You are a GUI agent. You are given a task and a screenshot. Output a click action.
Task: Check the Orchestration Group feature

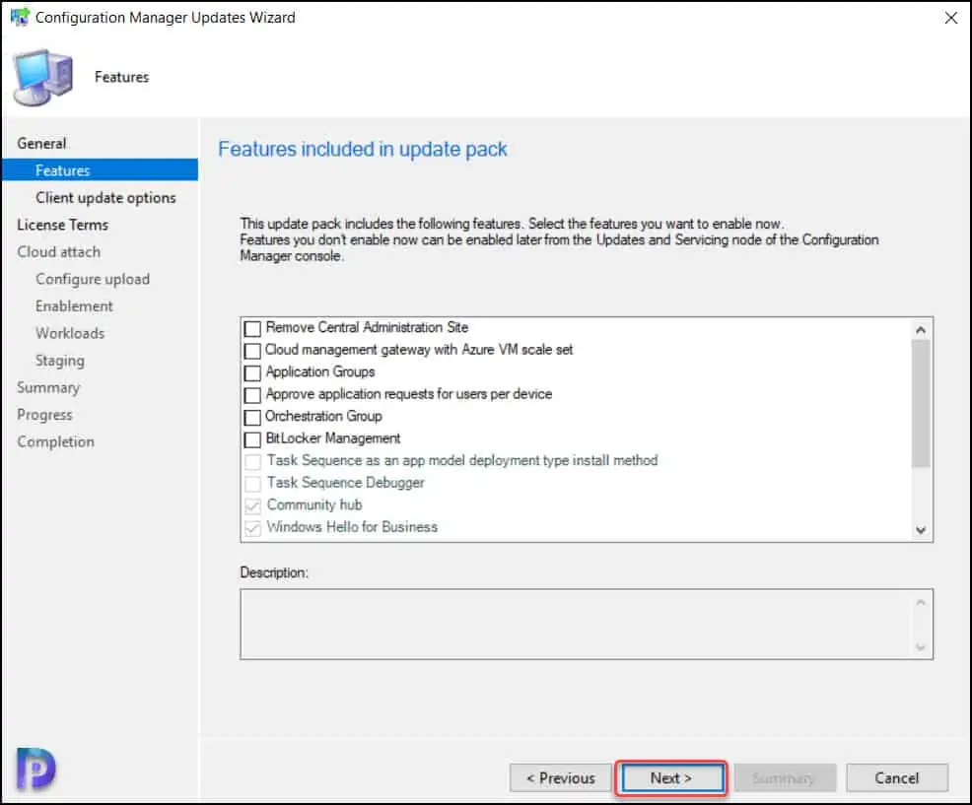[252, 417]
